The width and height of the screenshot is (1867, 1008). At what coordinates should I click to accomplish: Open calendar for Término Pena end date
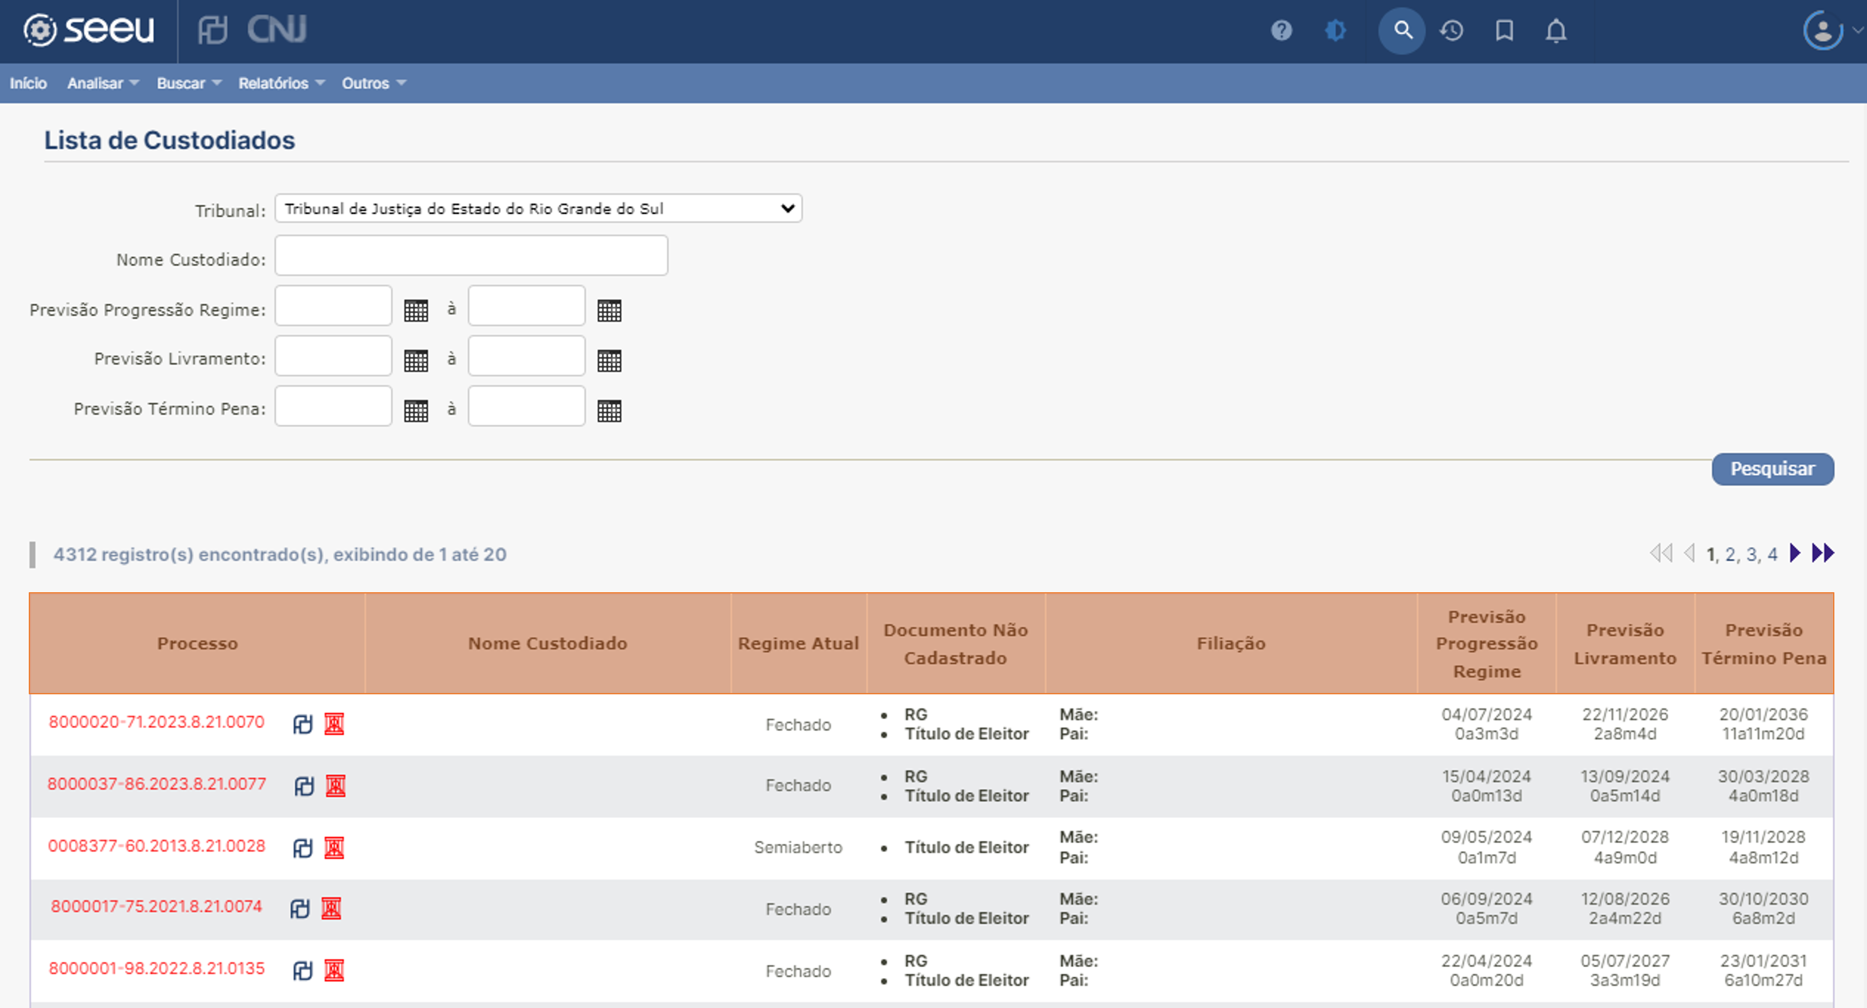(x=609, y=410)
